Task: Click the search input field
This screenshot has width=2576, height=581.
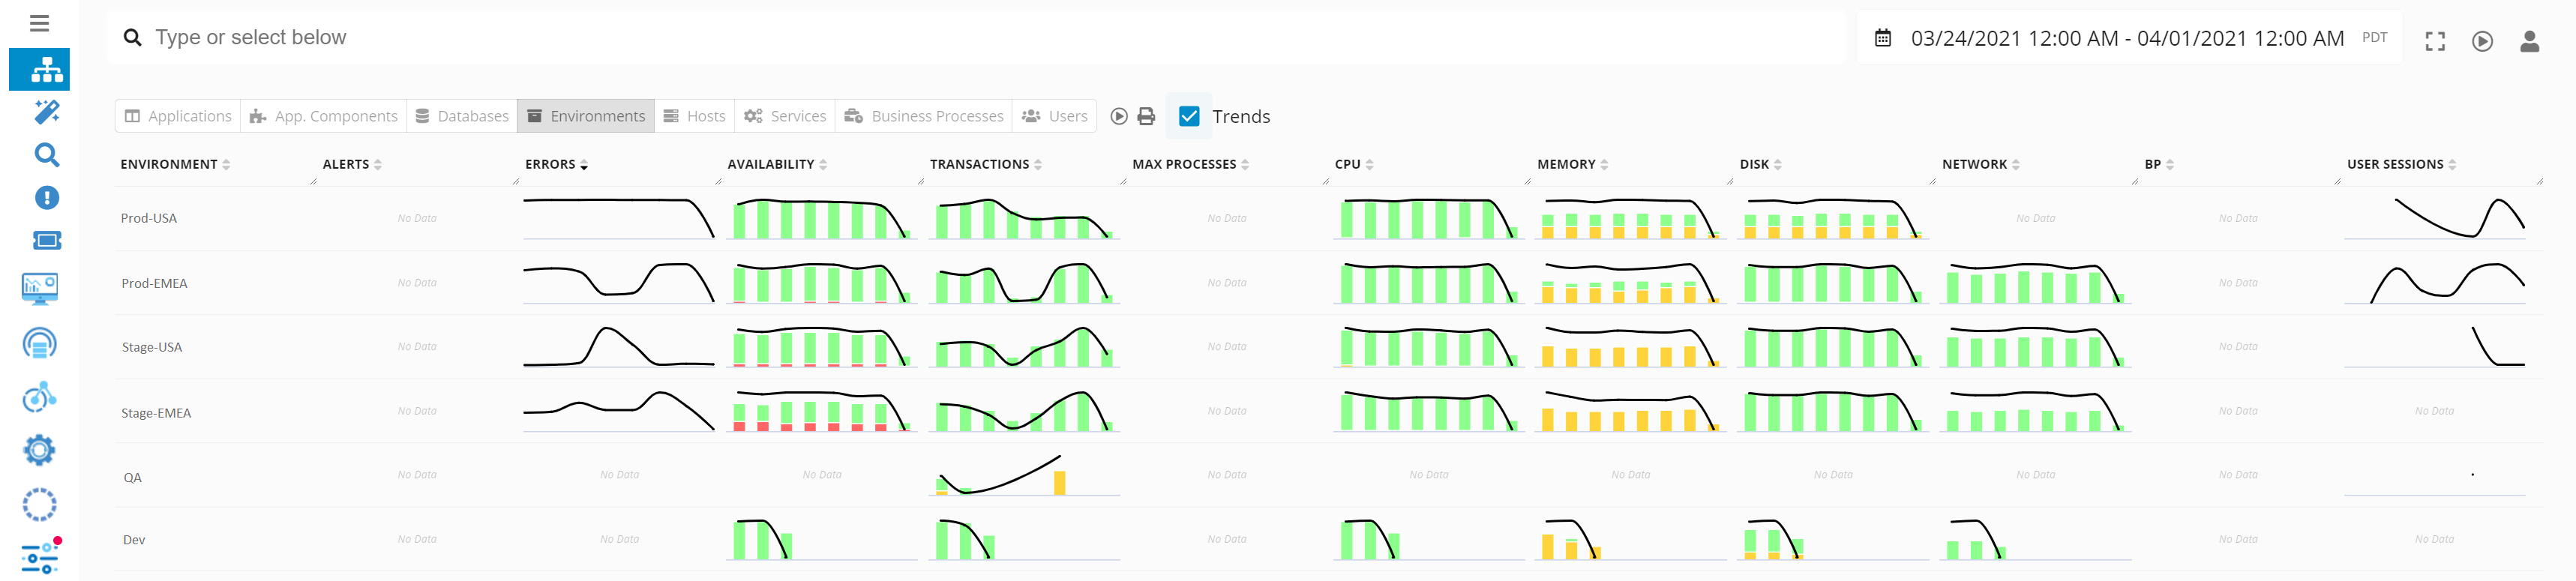Action: coord(900,38)
